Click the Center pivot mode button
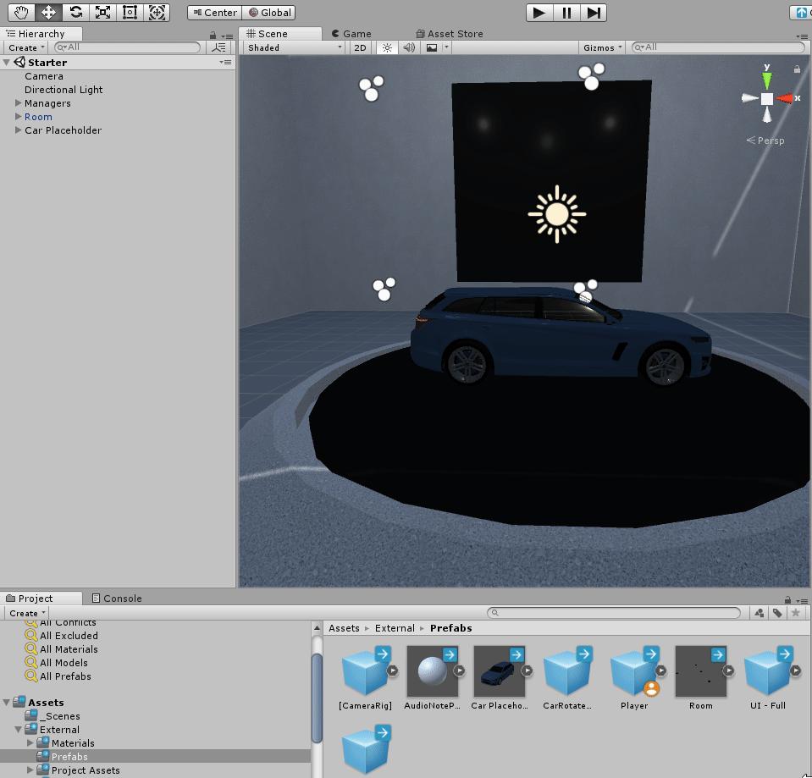Image resolution: width=812 pixels, height=778 pixels. pos(214,13)
